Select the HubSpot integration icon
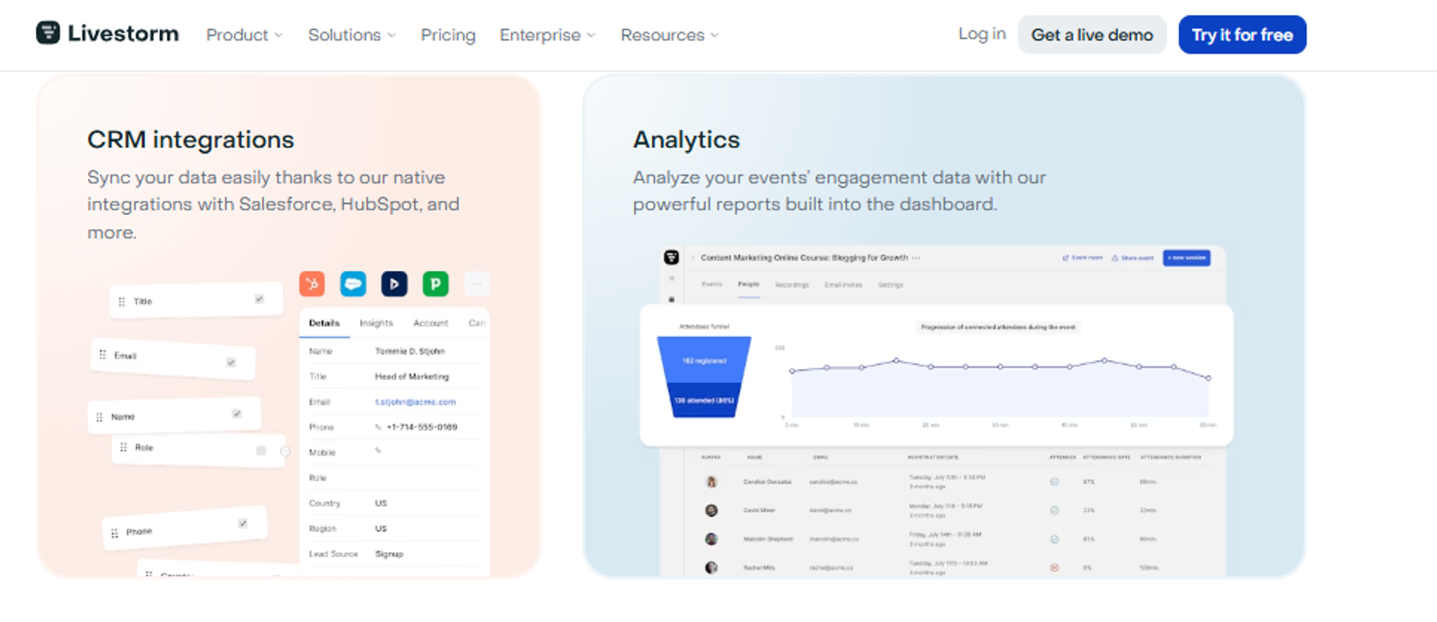This screenshot has height=622, width=1437. coord(312,284)
